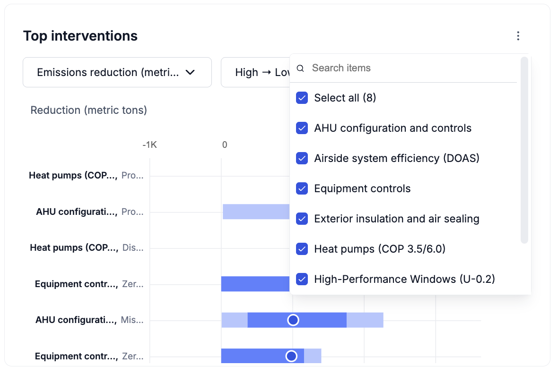Open the three-dot options menu
The width and height of the screenshot is (558, 374).
(x=518, y=36)
